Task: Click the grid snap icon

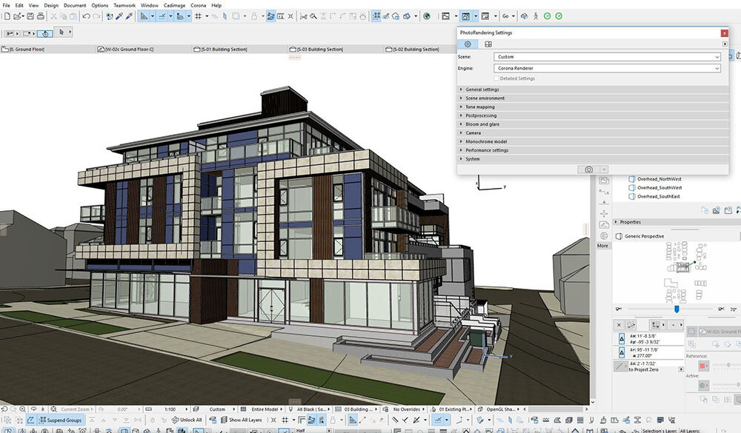Action: (x=198, y=16)
